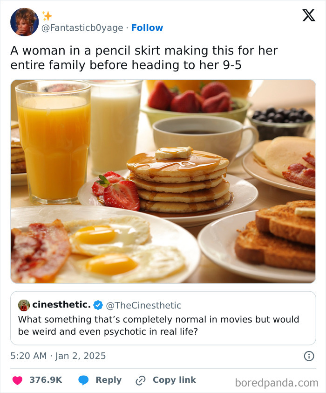Click the Follow link
Image resolution: width=326 pixels, height=393 pixels.
(148, 28)
